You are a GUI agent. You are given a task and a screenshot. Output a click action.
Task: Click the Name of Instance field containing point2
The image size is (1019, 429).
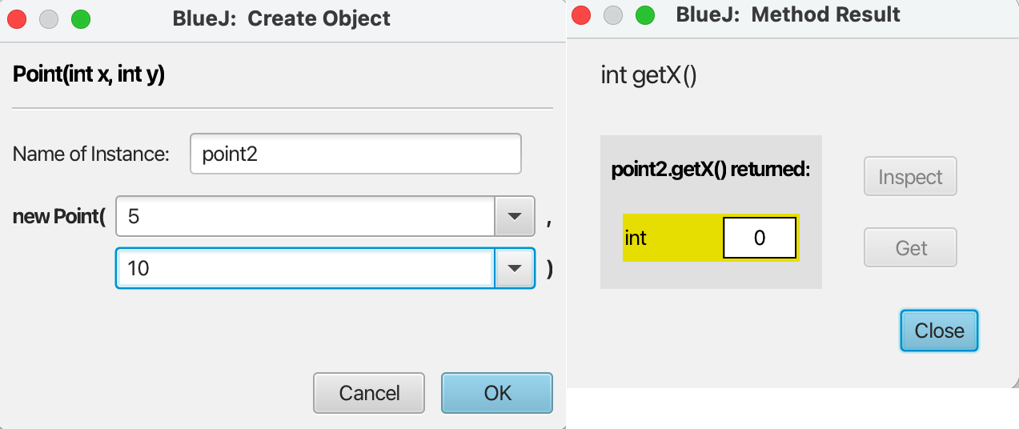355,154
